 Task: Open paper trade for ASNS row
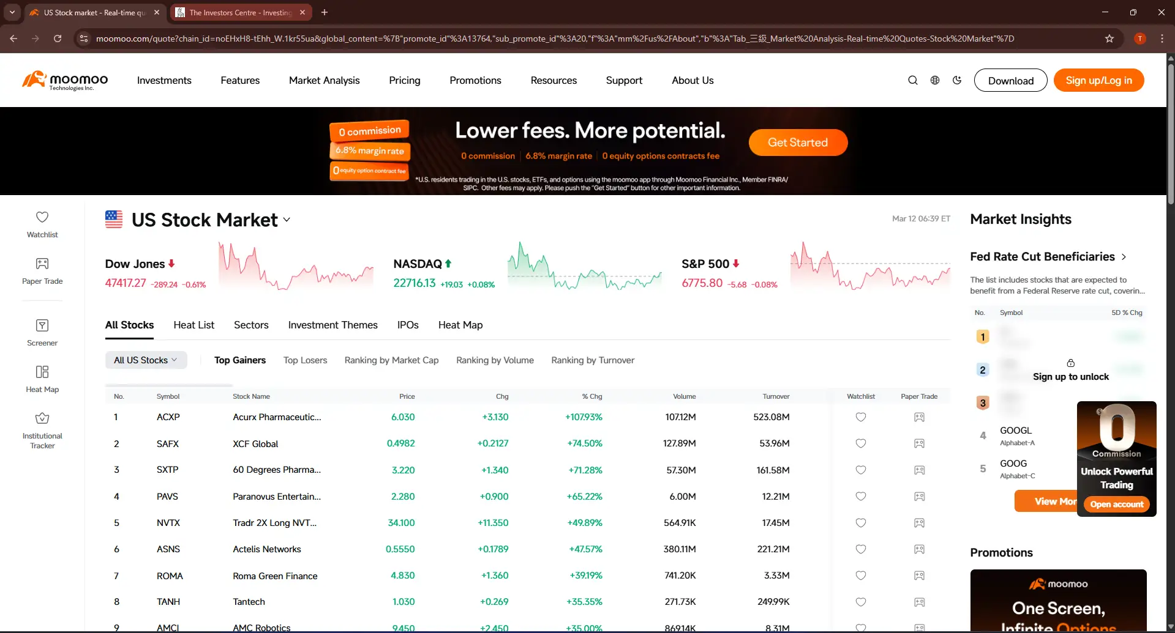[x=919, y=549]
